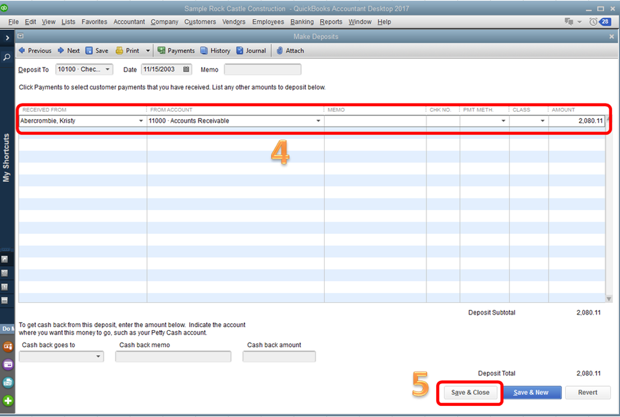
Task: Click the green plus sidebar icon
Action: pos(8,401)
